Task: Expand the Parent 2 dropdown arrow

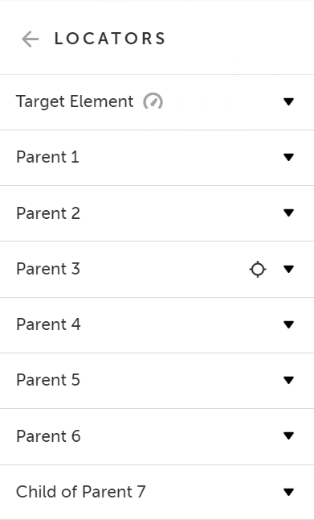Action: click(289, 213)
